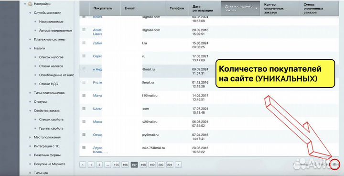Open row menu for buyer registered 20.03.2016

point(84,148)
